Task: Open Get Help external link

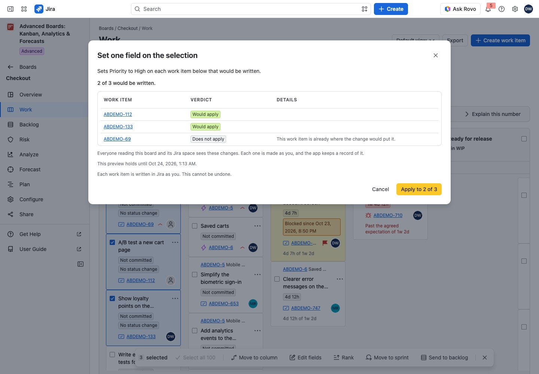Action: pyautogui.click(x=45, y=234)
